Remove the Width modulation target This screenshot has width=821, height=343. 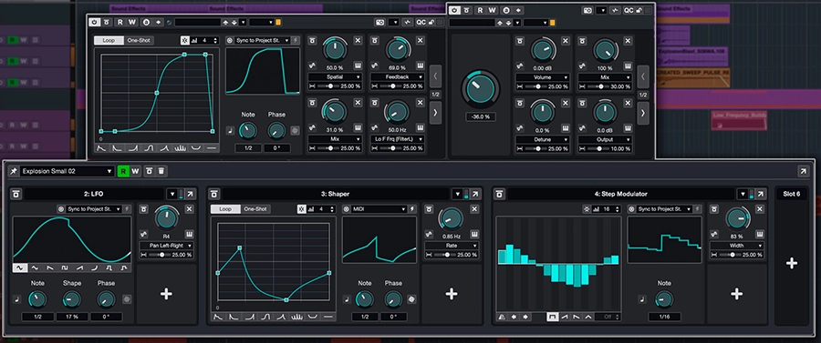pyautogui.click(x=759, y=209)
